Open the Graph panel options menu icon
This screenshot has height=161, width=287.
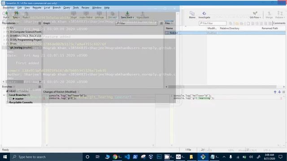tap(161, 23)
